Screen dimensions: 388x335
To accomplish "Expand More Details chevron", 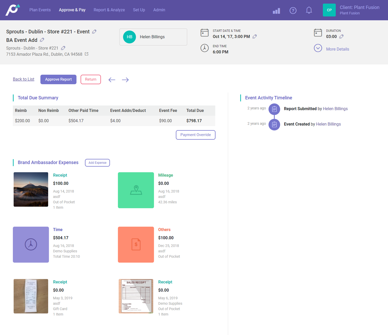I will point(318,48).
